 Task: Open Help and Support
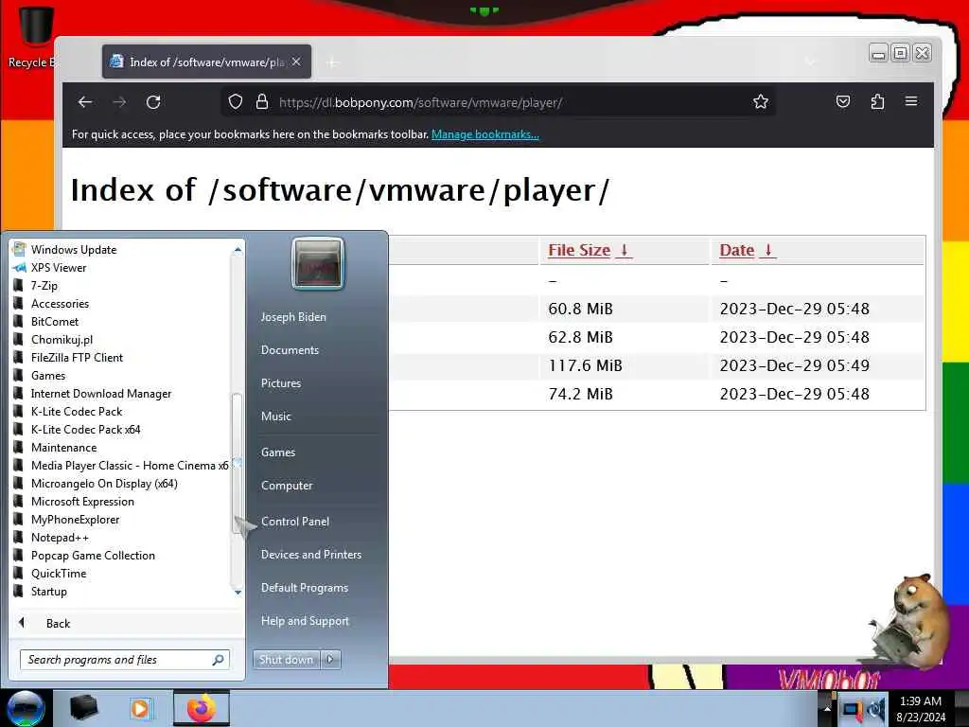tap(305, 621)
